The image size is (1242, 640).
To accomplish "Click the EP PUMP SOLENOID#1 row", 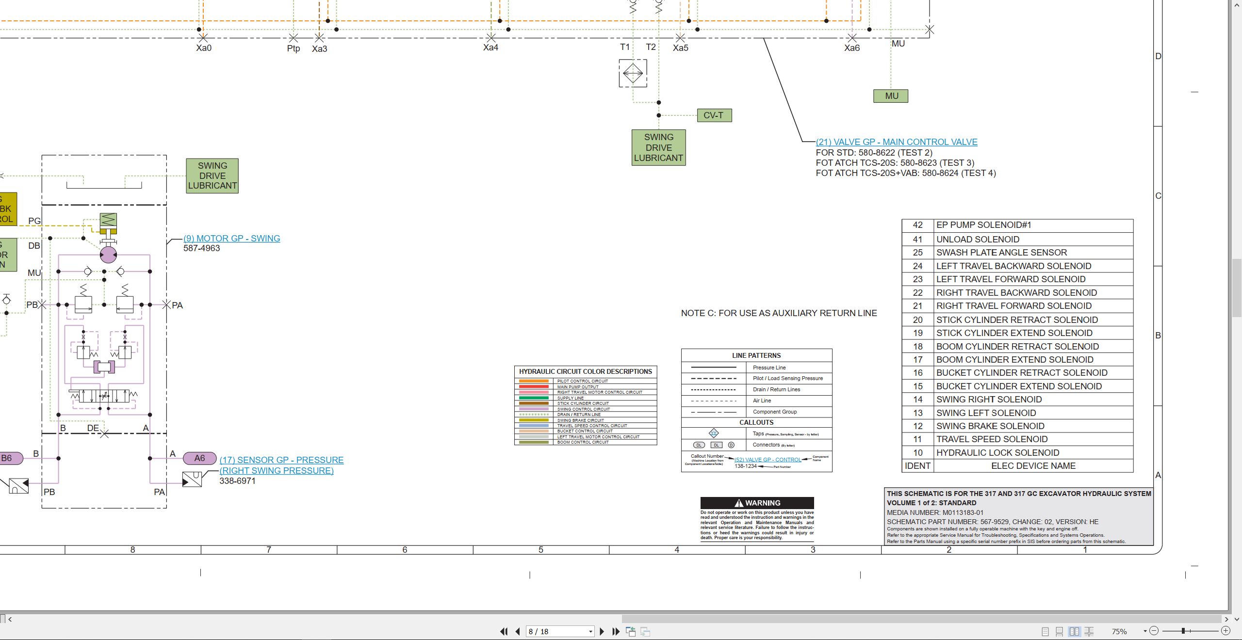I will click(x=1017, y=225).
